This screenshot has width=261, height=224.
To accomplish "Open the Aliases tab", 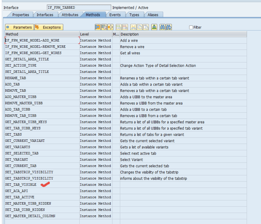I will tap(153, 15).
